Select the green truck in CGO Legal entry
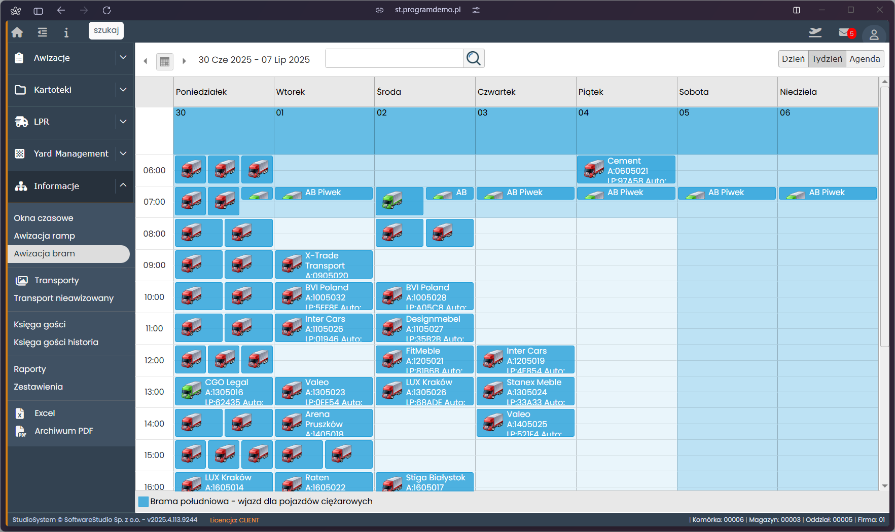895x532 pixels. click(191, 391)
